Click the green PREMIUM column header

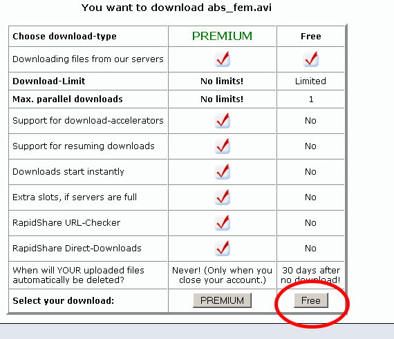[222, 36]
